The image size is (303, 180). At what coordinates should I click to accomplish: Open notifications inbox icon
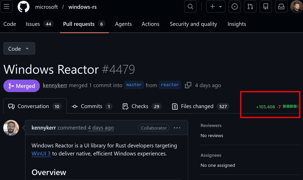281,6
